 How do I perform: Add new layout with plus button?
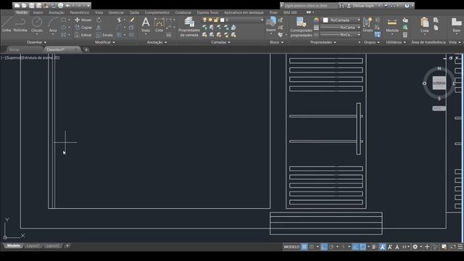point(67,246)
